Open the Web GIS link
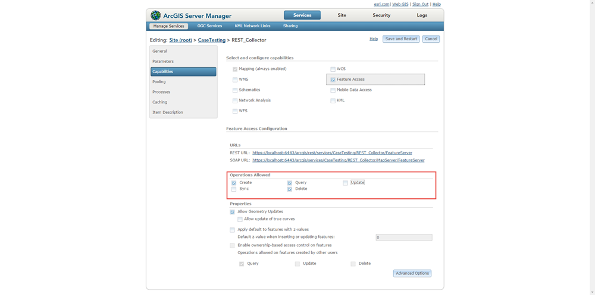This screenshot has width=595, height=295. coord(400,4)
